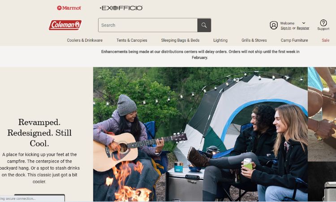Viewport: 336px width, 202px height.
Task: Select Sleeping Bags & Beds menu item
Action: point(180,40)
